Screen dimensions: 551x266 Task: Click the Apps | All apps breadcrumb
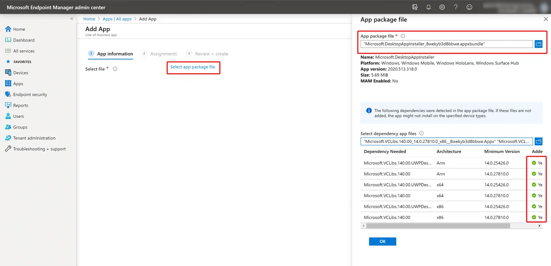click(117, 19)
